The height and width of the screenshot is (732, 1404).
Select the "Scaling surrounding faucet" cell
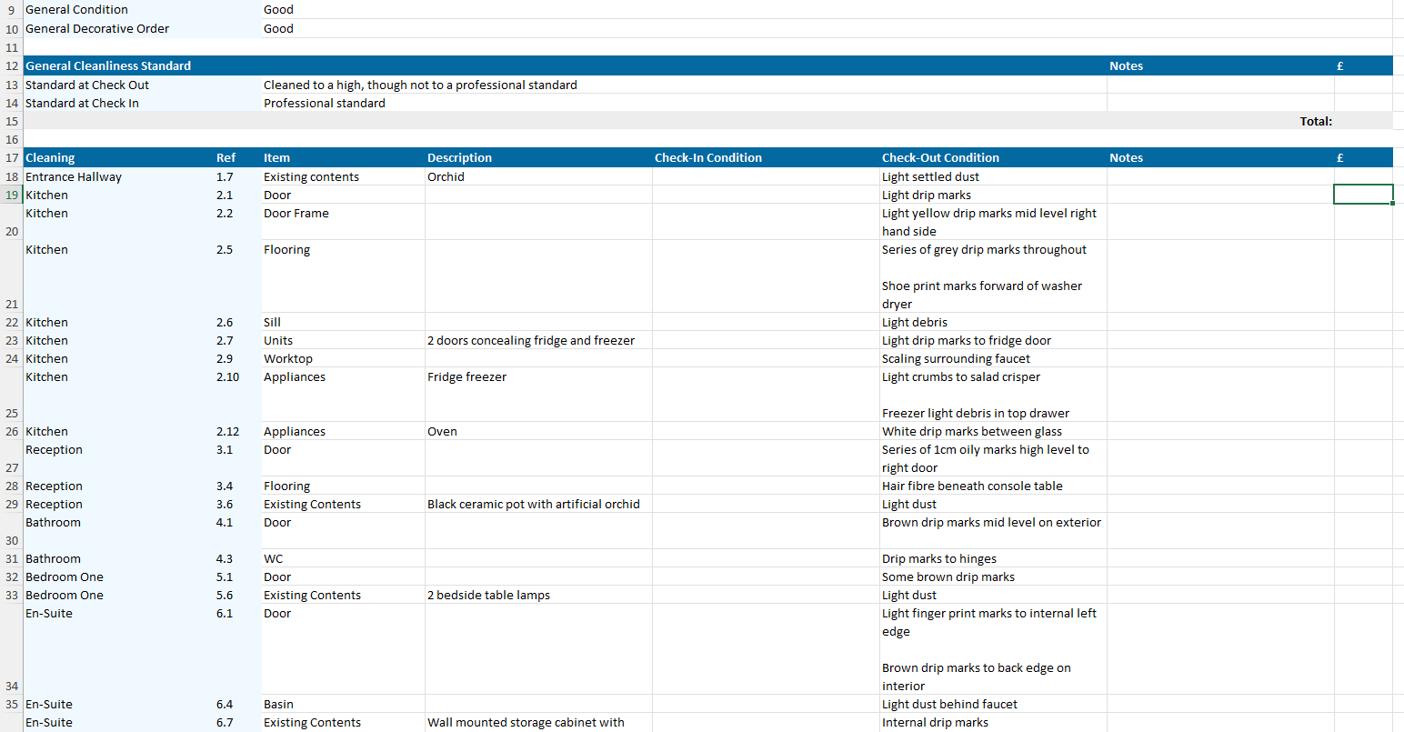[956, 358]
